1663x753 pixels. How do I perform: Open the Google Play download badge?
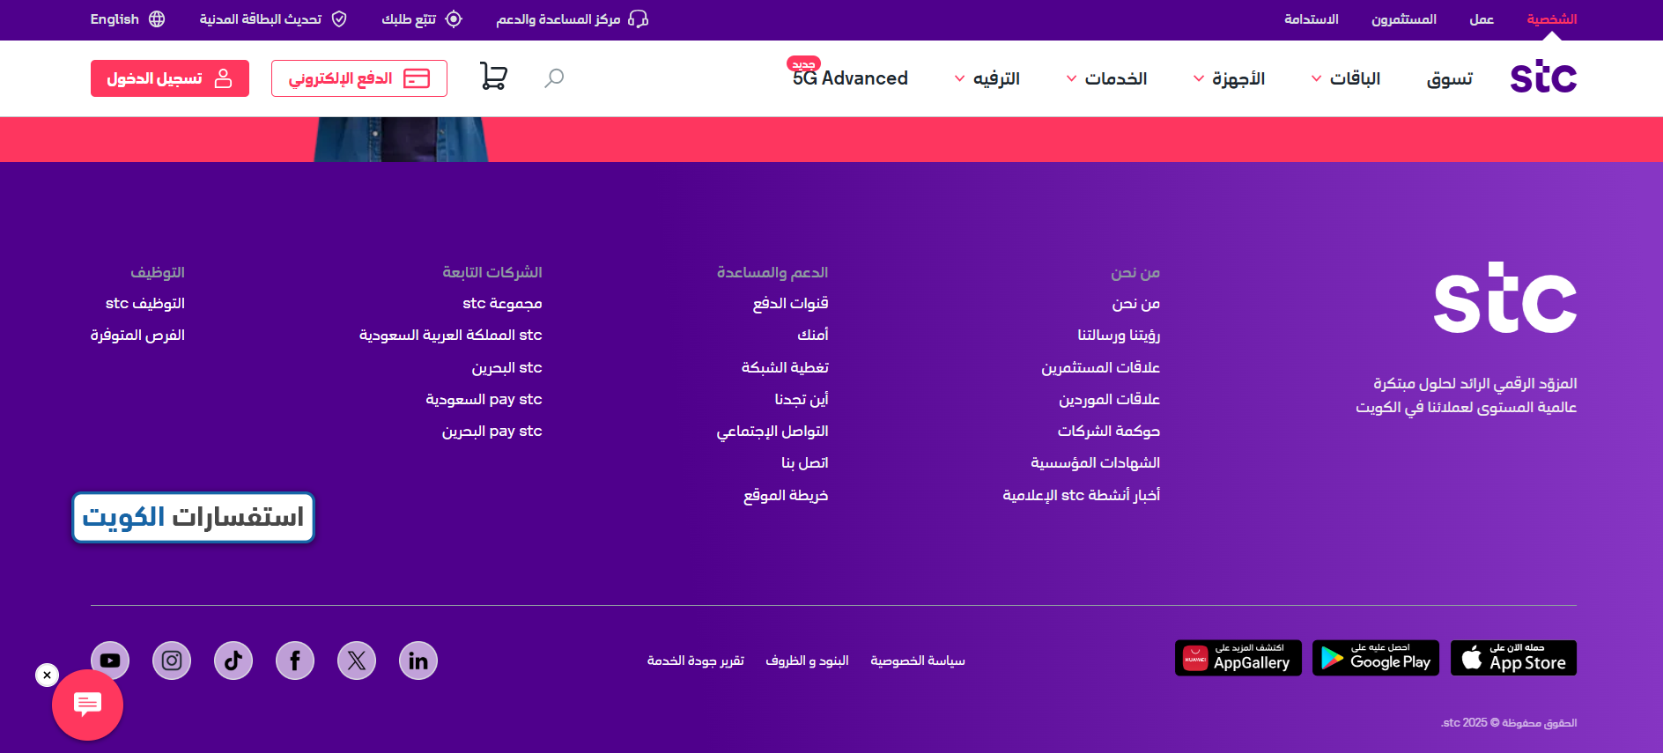pyautogui.click(x=1376, y=658)
